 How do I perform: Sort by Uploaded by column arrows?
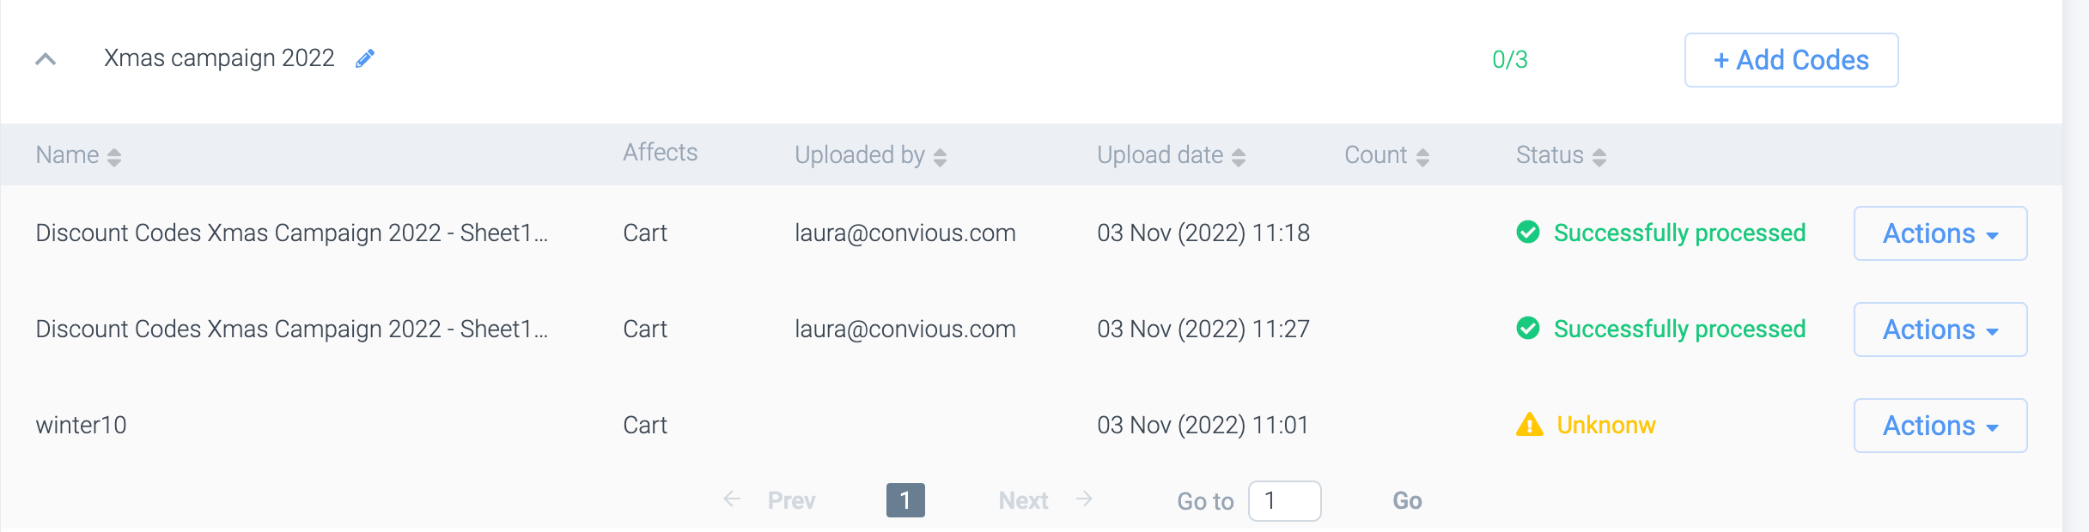(940, 157)
